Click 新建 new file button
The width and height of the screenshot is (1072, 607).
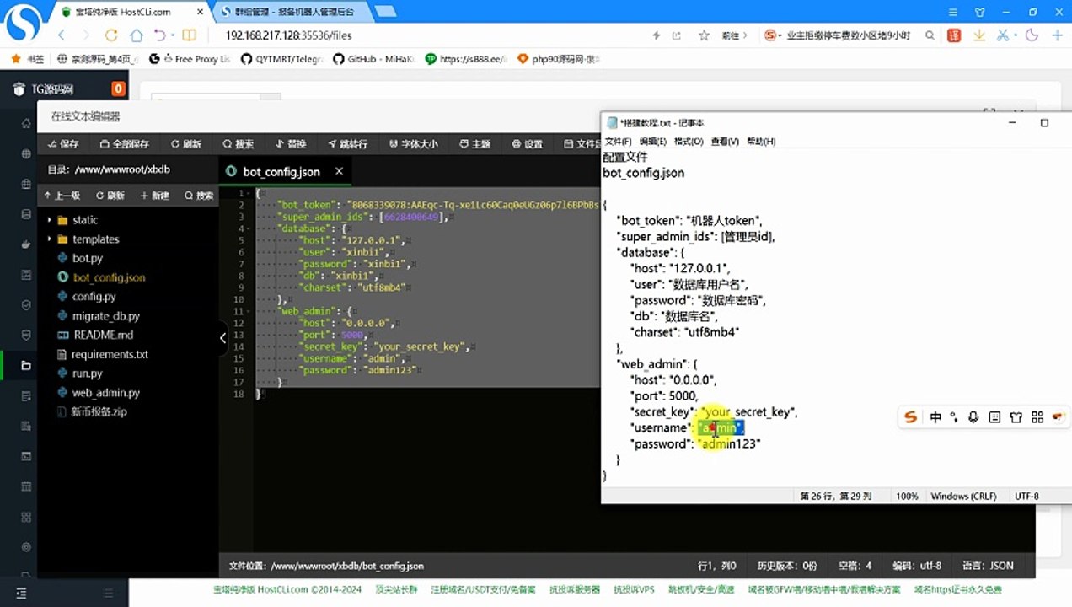pyautogui.click(x=155, y=196)
